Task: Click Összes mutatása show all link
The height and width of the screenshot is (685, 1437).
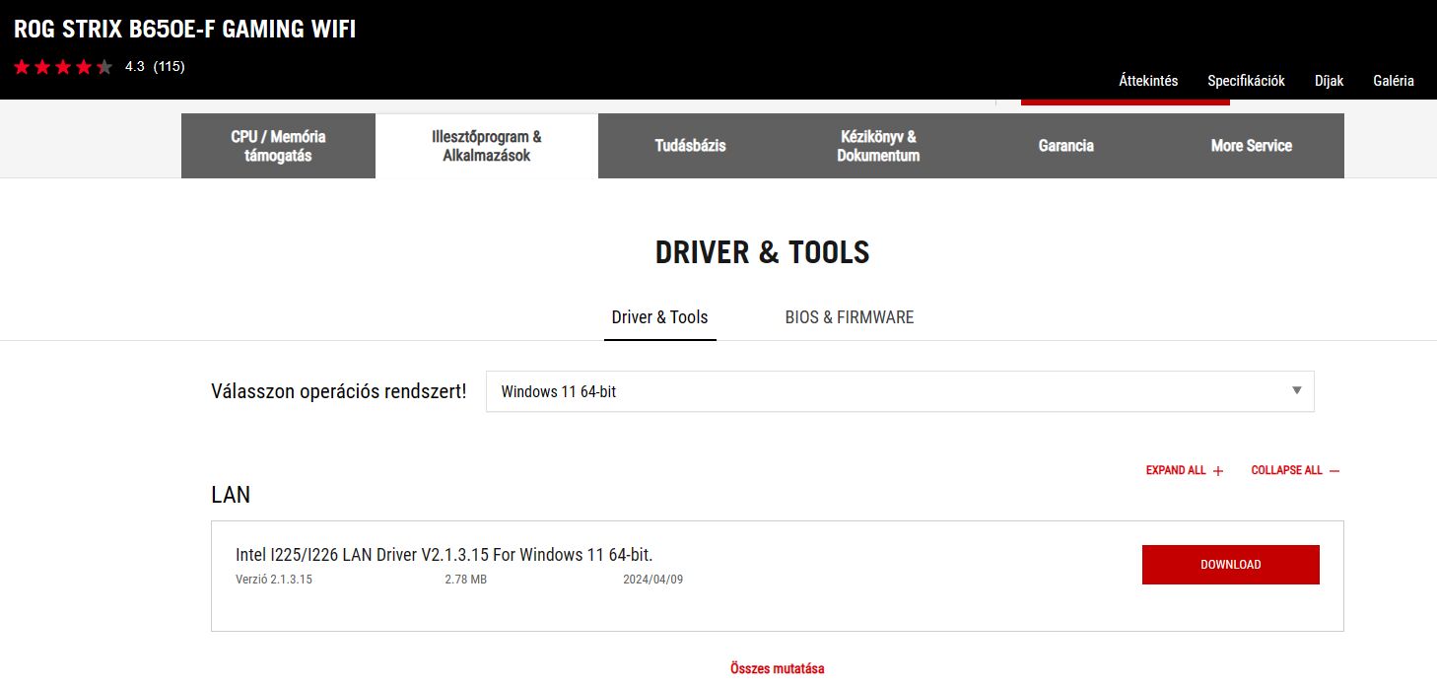Action: [x=777, y=668]
